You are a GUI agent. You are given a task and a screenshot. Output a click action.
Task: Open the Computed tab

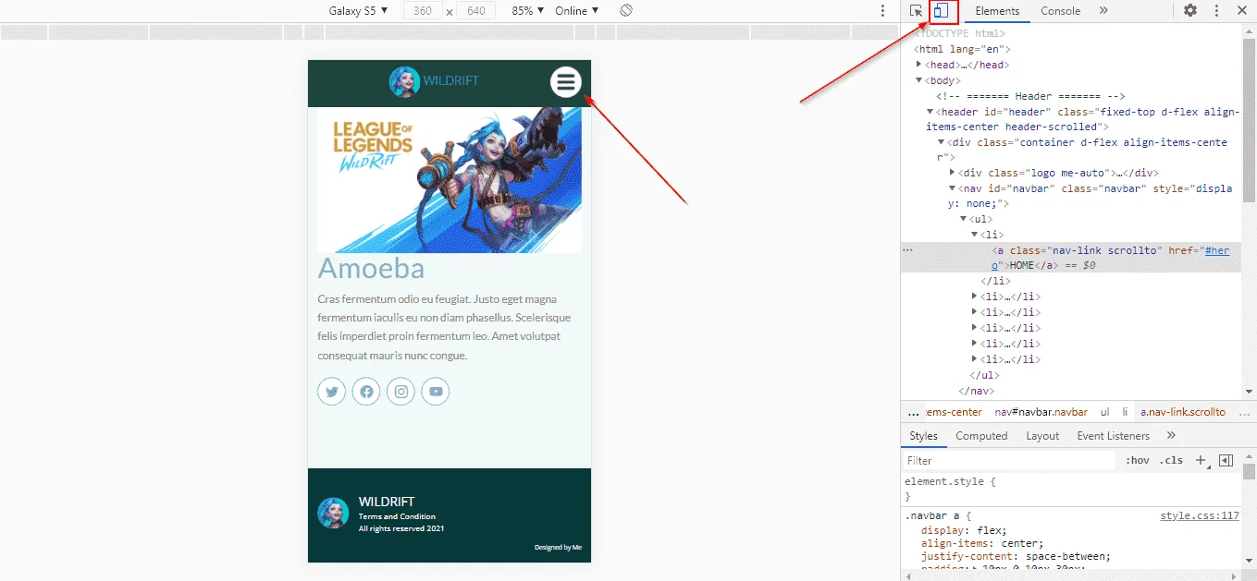[x=981, y=436]
